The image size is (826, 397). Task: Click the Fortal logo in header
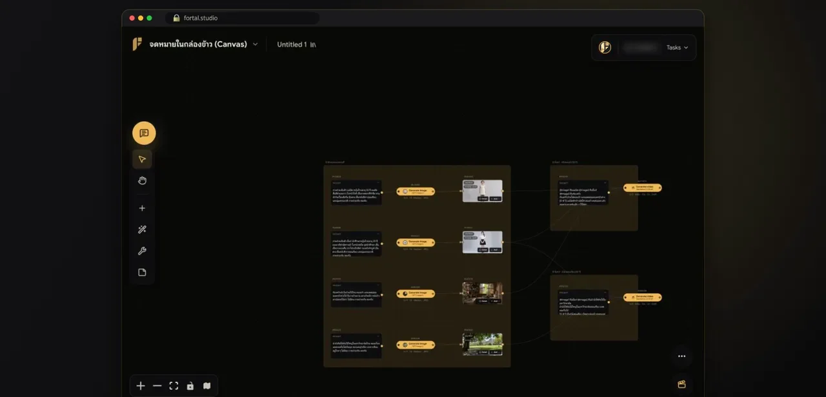137,44
